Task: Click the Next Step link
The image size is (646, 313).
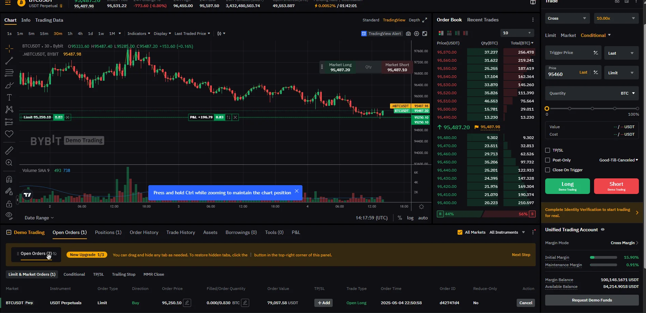Action: (521, 255)
